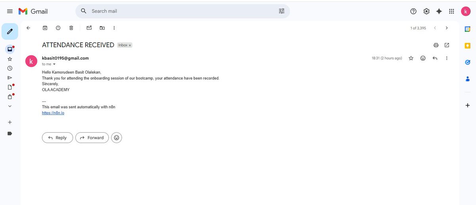Go to older email arrow
This screenshot has width=476, height=205.
(x=447, y=28)
